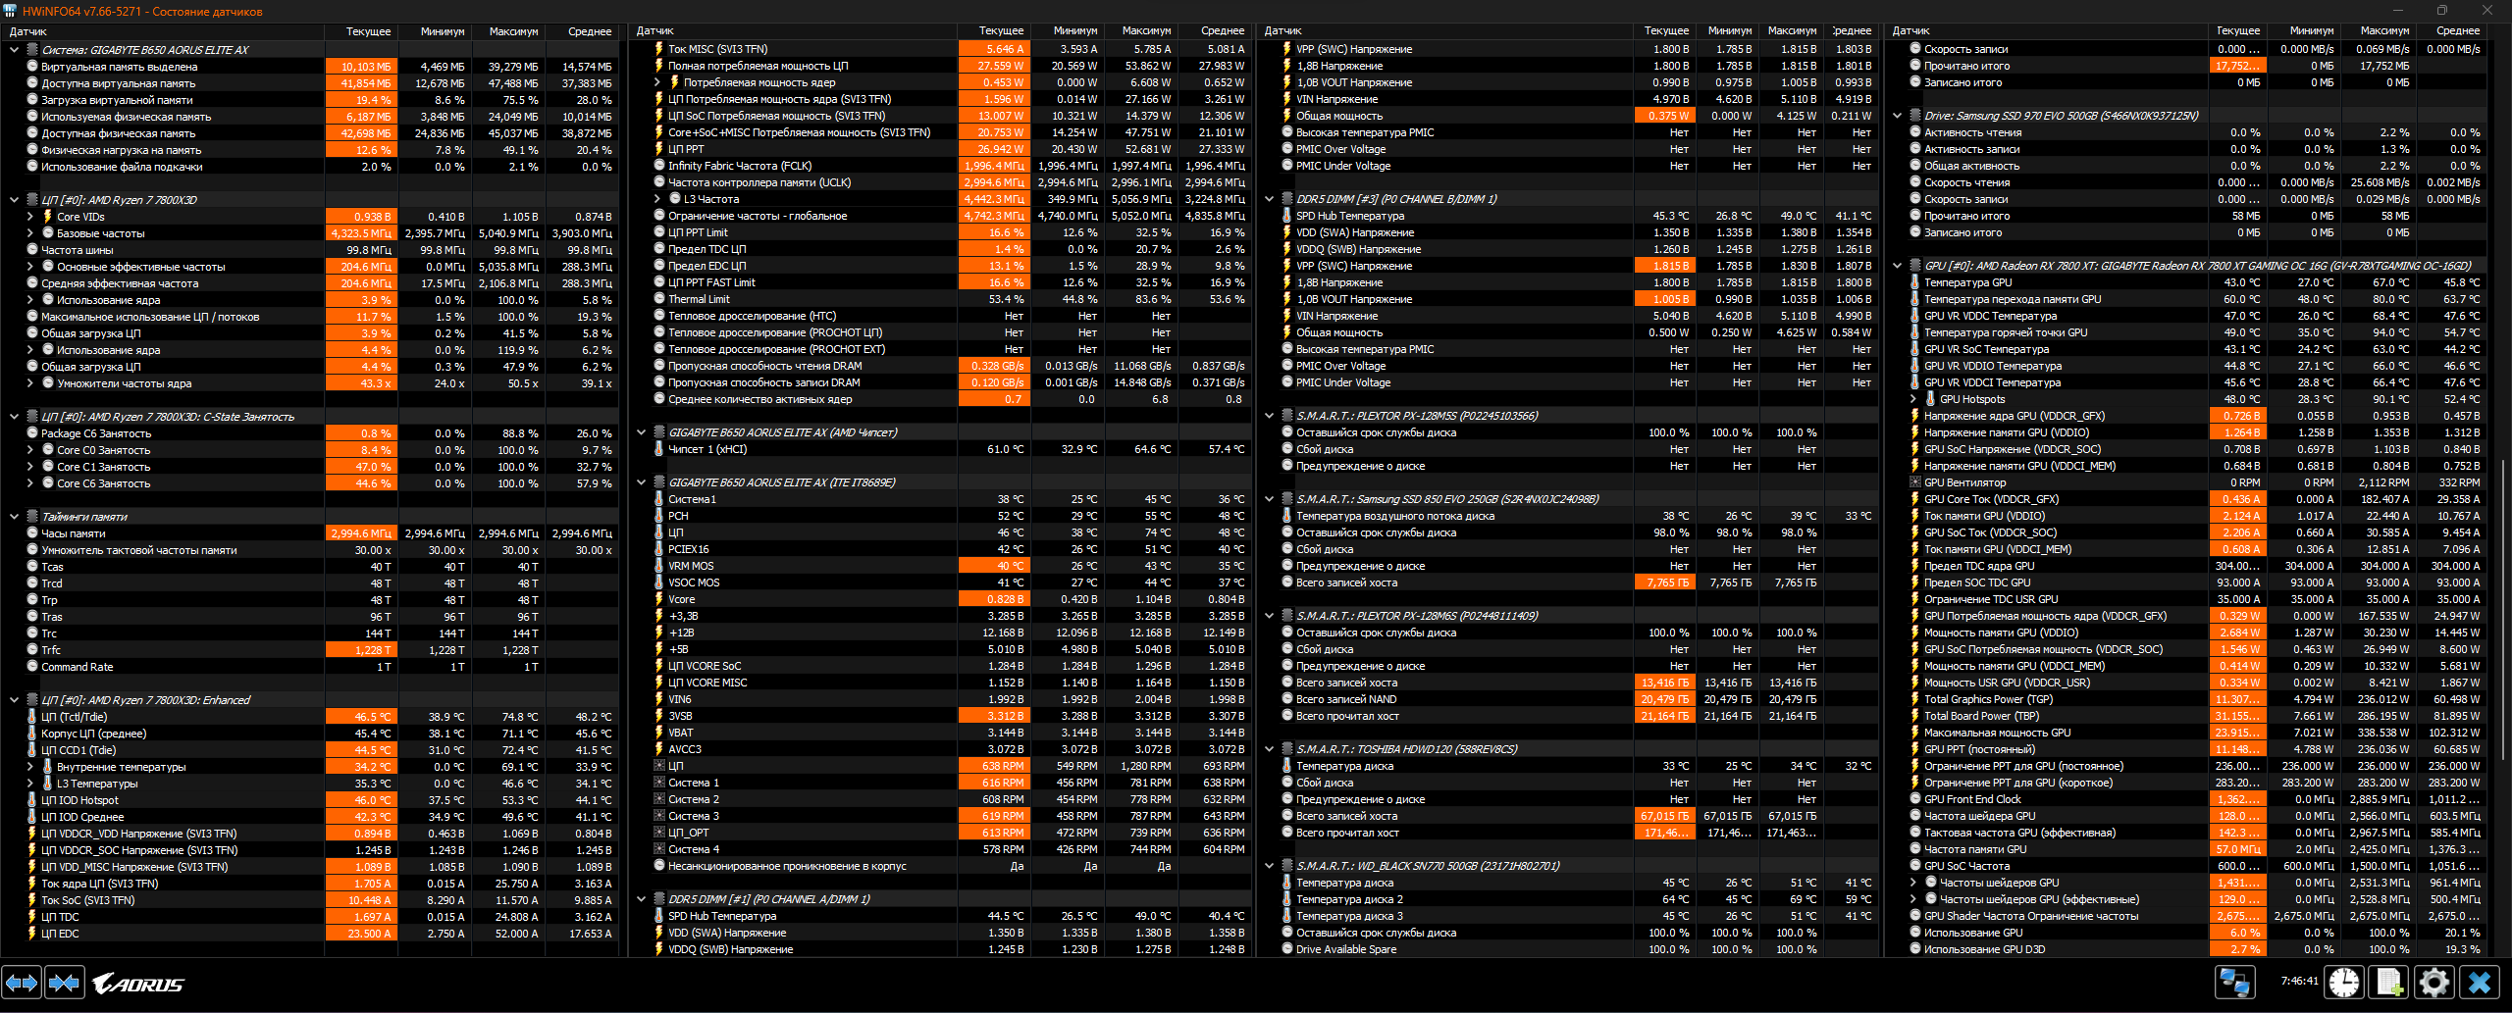Reset min/max values with the clock icon
The width and height of the screenshot is (2512, 1013).
click(x=2344, y=983)
